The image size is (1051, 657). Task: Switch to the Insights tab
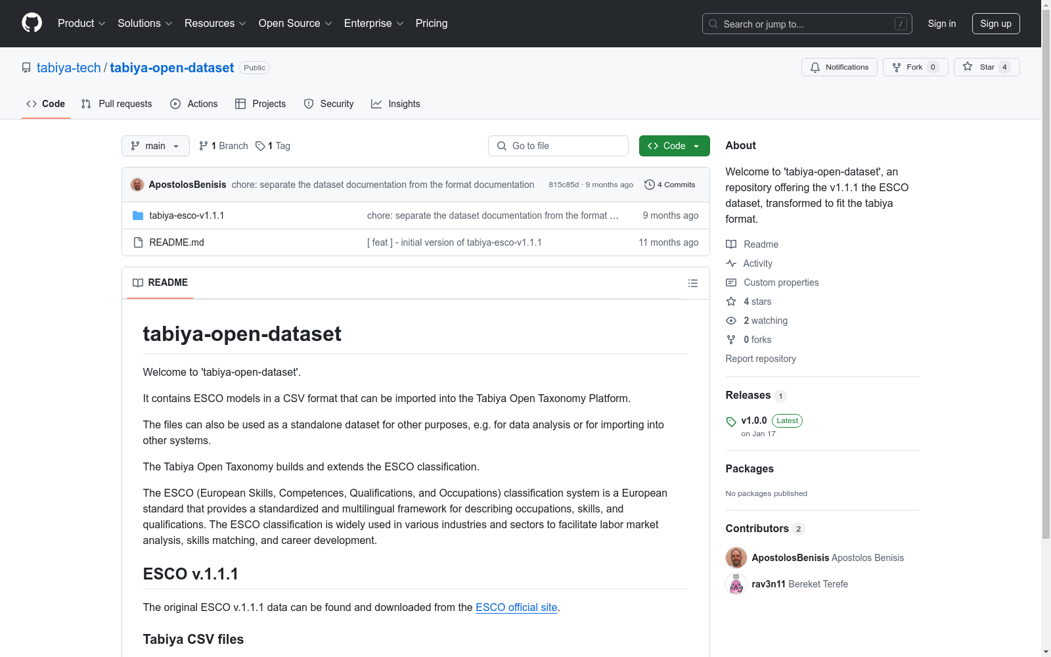click(x=395, y=104)
